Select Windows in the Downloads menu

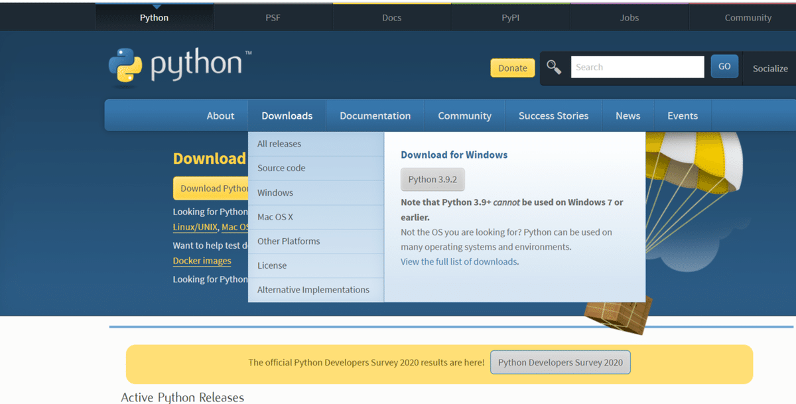316,193
